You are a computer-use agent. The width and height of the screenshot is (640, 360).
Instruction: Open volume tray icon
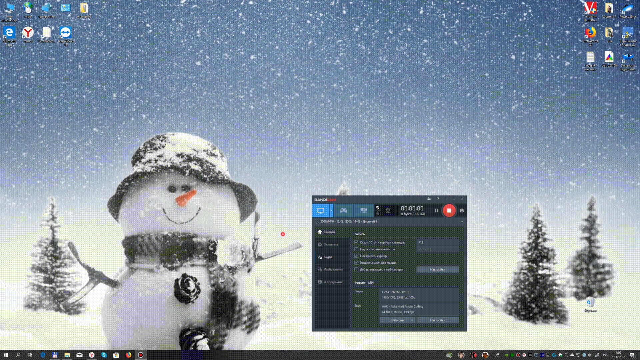pos(590,355)
